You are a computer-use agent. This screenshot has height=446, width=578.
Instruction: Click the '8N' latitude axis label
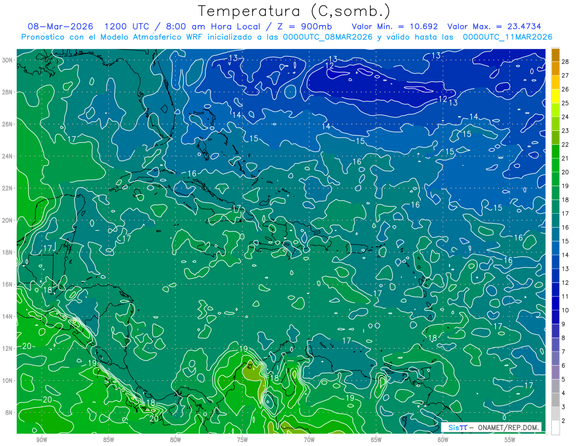pyautogui.click(x=10, y=412)
